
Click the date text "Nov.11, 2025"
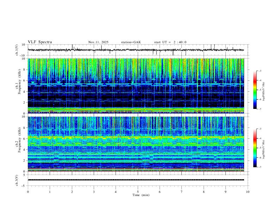(98, 42)
